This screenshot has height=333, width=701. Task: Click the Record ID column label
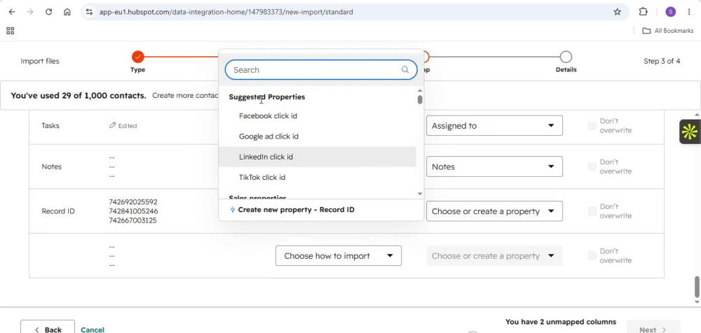coord(58,211)
